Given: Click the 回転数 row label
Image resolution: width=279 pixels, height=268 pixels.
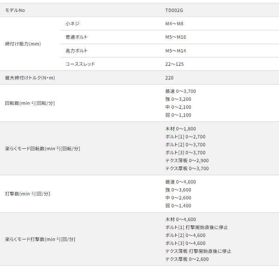Looking at the screenshot, I should (x=30, y=103).
